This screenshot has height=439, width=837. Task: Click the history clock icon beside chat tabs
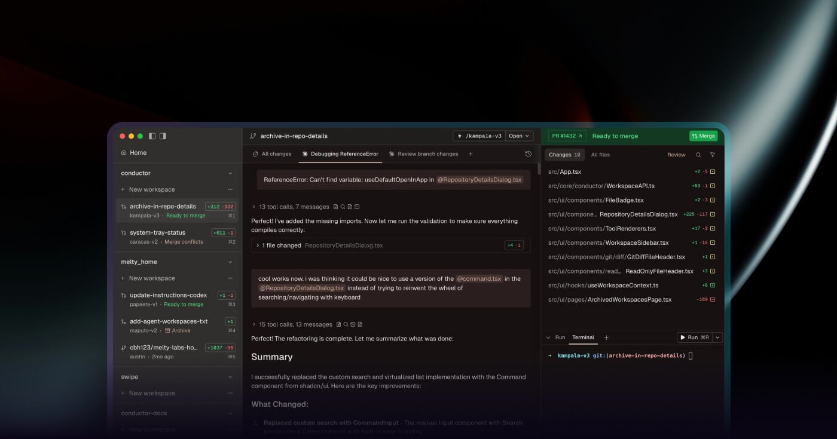pyautogui.click(x=529, y=154)
